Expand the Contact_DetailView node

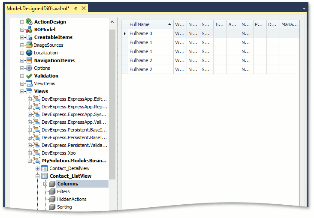(37, 169)
